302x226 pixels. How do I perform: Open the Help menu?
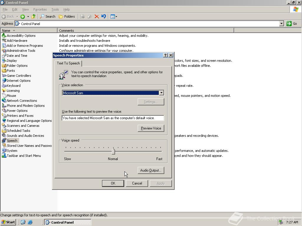click(x=66, y=9)
